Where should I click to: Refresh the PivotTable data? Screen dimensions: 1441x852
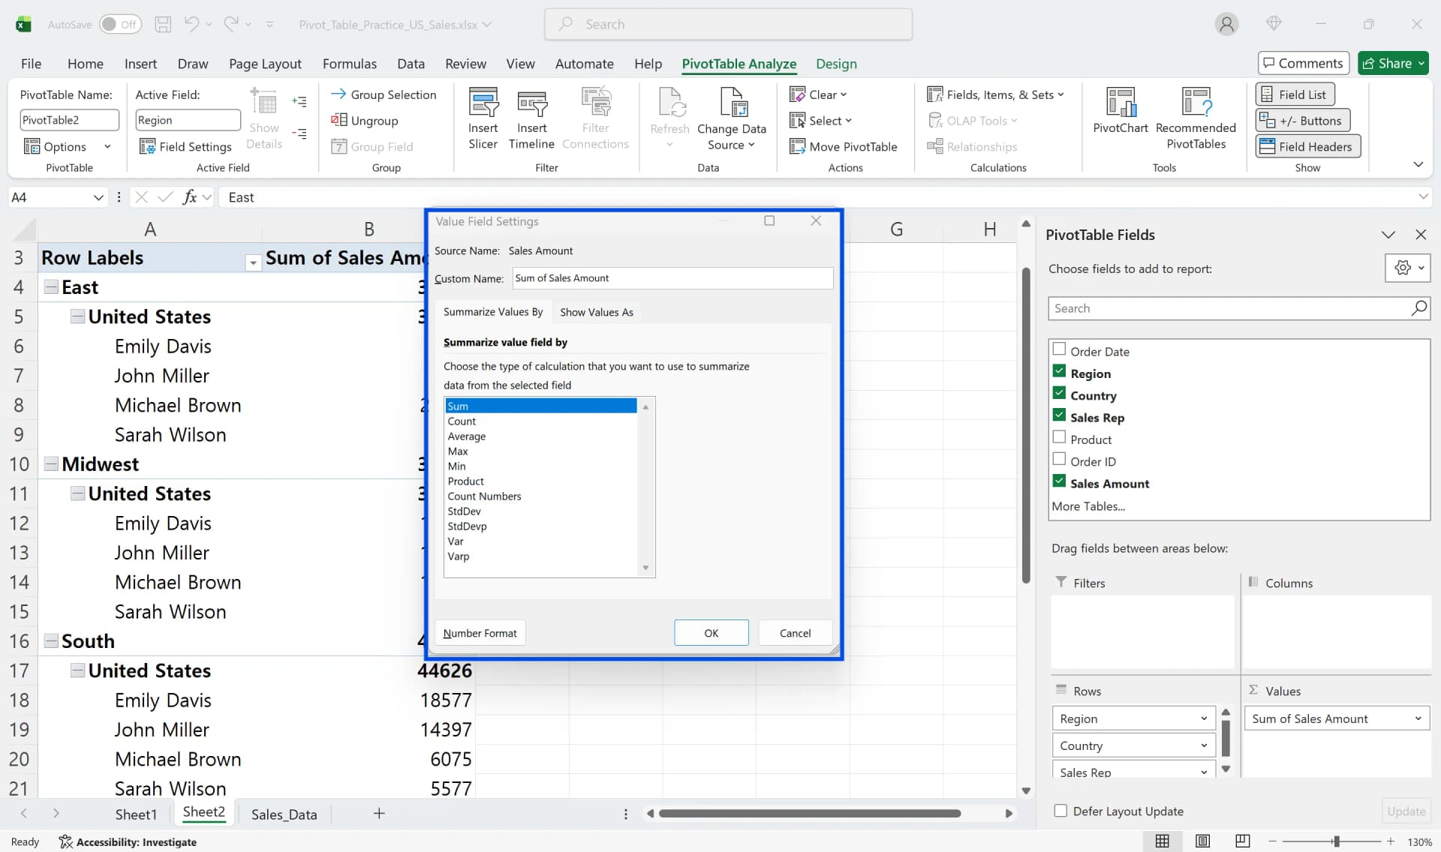(x=669, y=112)
